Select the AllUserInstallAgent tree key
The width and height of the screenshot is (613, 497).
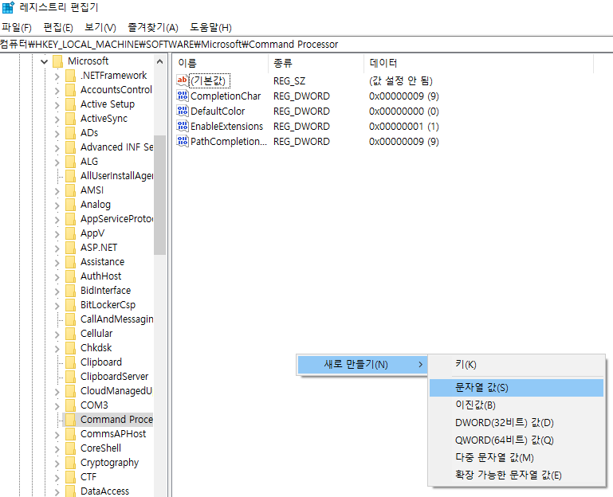(116, 176)
